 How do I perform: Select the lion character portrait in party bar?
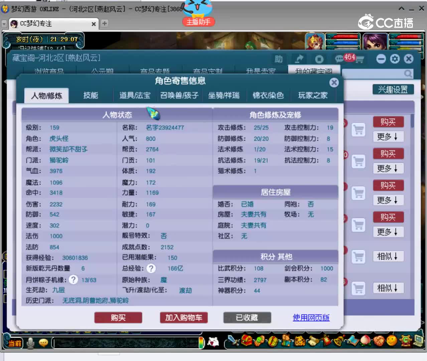point(315,42)
